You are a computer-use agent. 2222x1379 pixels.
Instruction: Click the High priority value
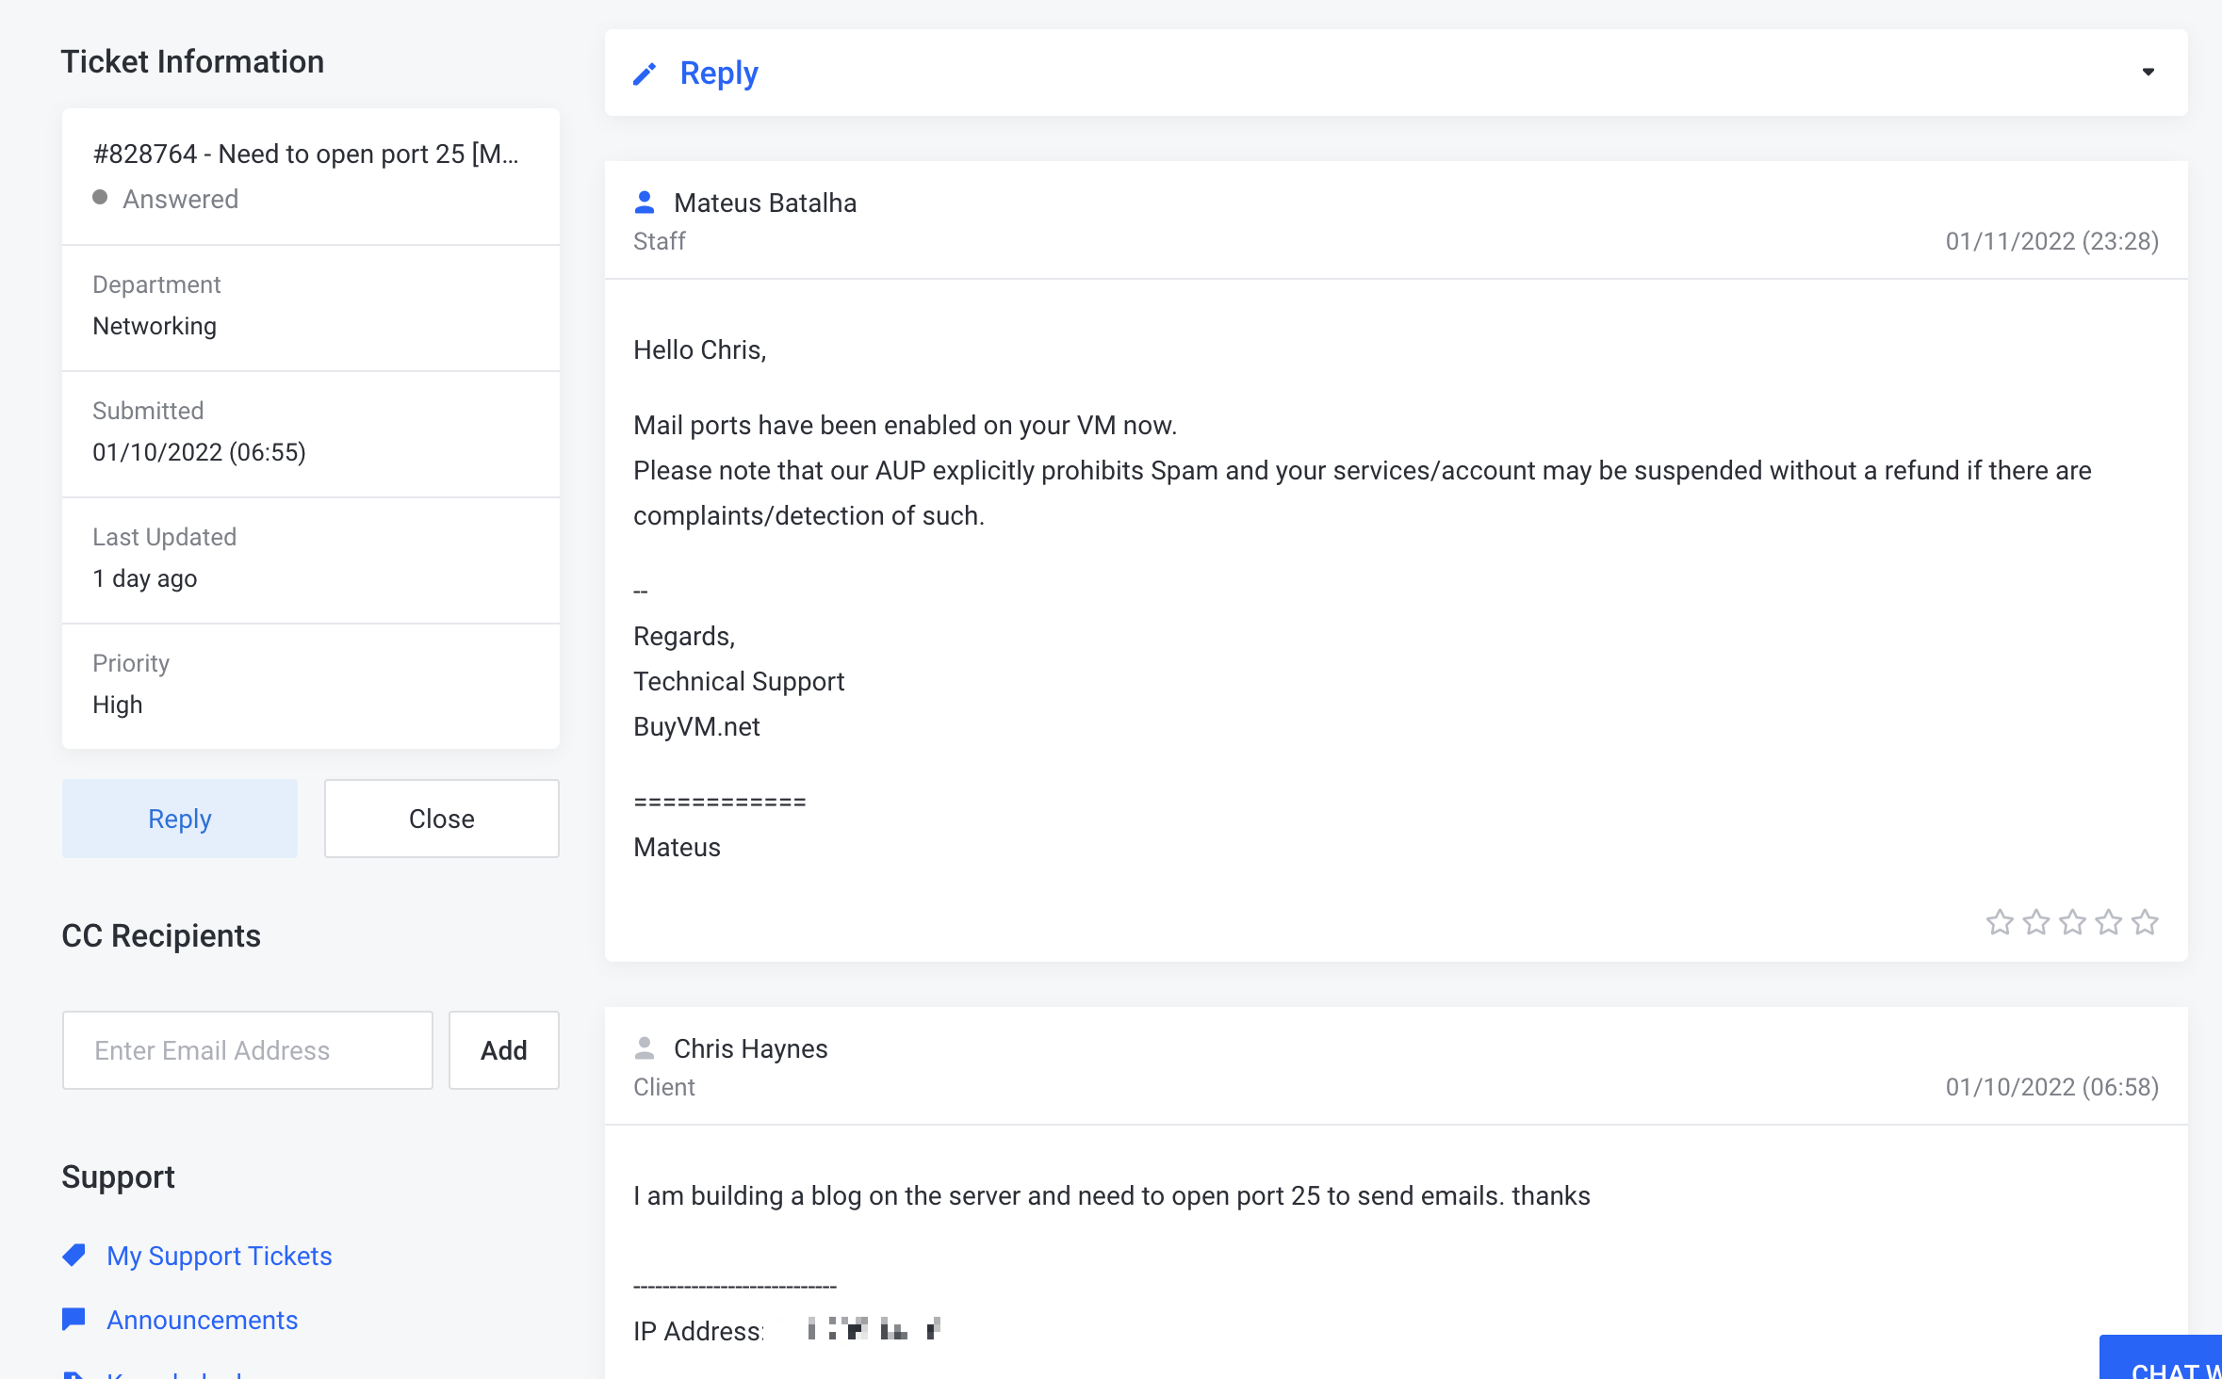118,705
